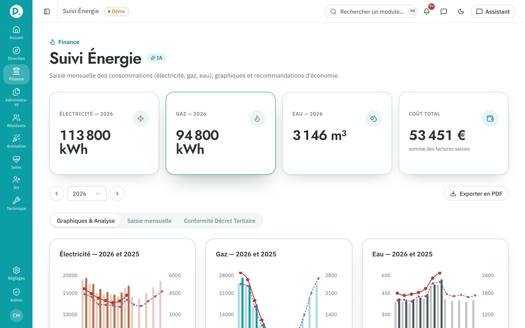Screen dimensions: 525x328
Task: Open the messages chat icon
Action: 444,11
